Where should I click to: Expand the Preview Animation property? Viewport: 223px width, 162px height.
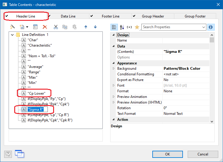click(x=113, y=97)
